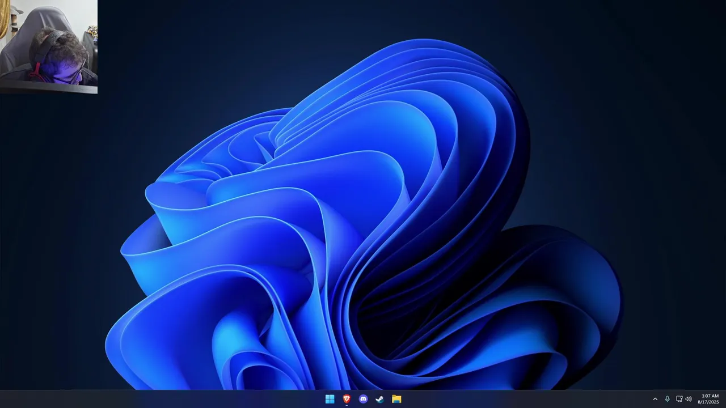Launch Discord from the taskbar
This screenshot has width=726, height=408.
tap(363, 399)
